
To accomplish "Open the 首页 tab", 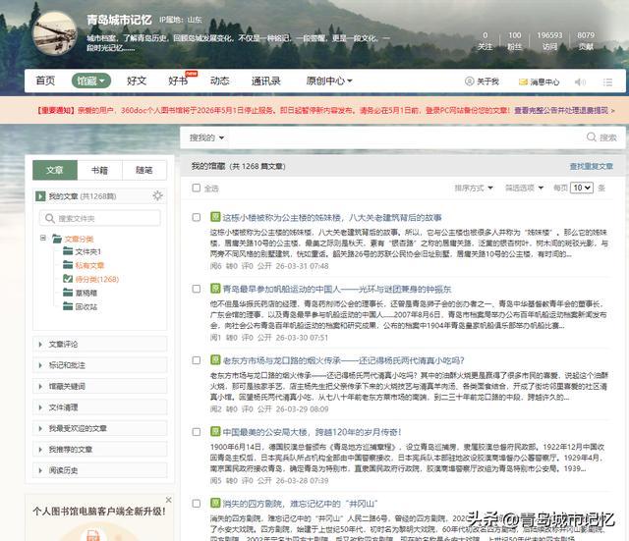I will 45,81.
